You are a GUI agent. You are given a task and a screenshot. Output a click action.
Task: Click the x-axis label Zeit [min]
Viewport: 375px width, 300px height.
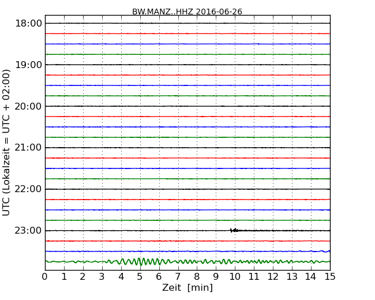187,287
